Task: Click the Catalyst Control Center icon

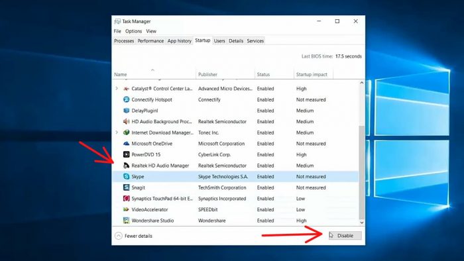Action: coord(127,89)
